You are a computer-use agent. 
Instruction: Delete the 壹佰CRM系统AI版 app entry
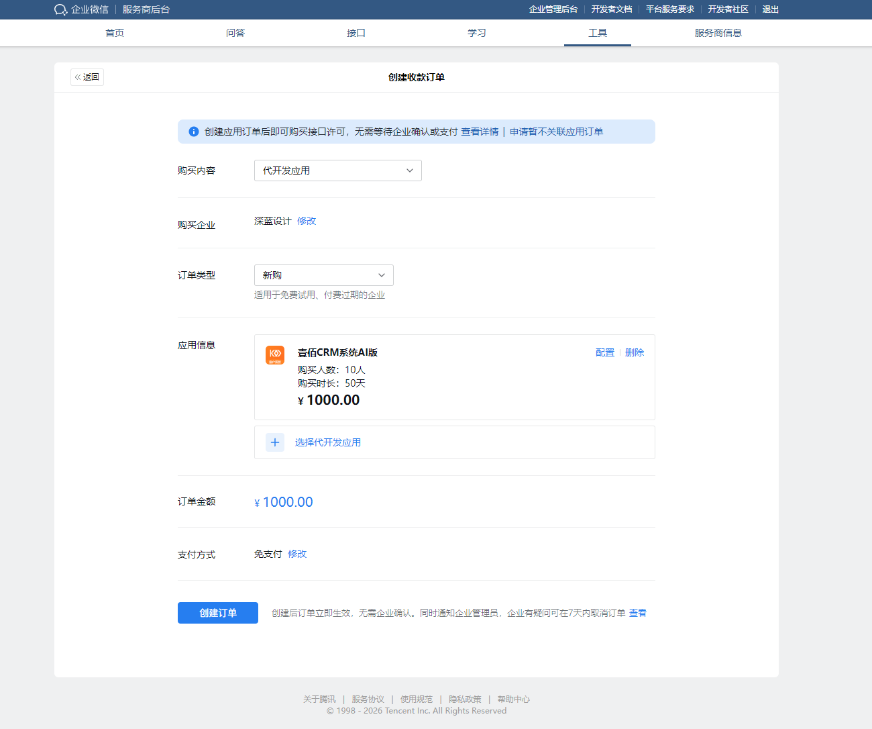click(635, 352)
